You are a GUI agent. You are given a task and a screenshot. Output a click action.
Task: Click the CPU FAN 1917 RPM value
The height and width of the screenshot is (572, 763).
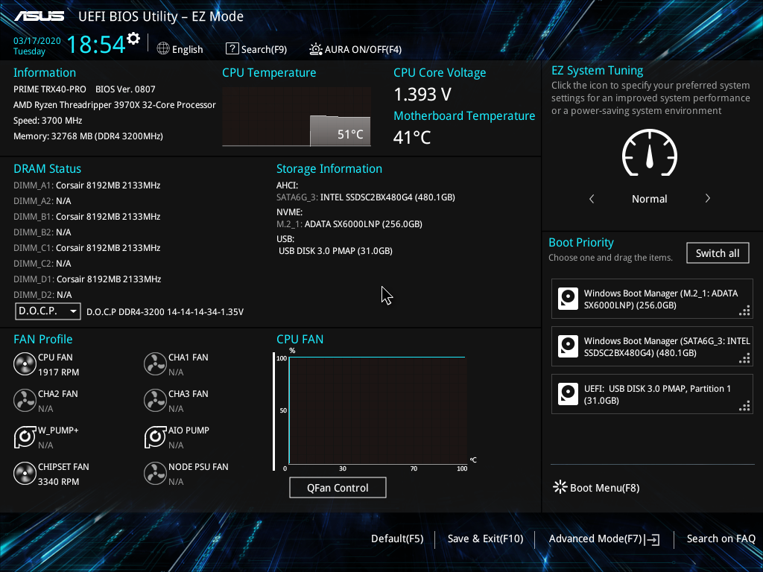click(x=58, y=372)
